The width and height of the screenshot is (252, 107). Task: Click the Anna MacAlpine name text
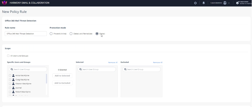tap(22, 76)
